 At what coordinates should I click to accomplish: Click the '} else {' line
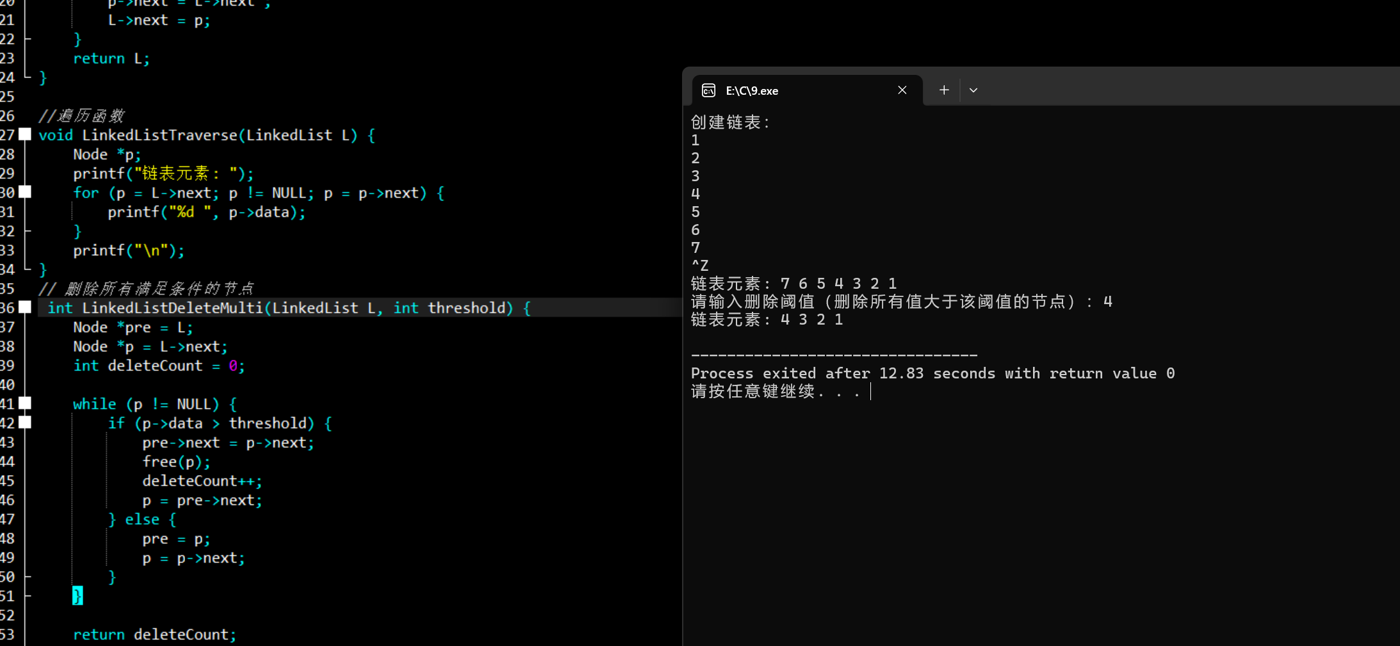coord(142,519)
